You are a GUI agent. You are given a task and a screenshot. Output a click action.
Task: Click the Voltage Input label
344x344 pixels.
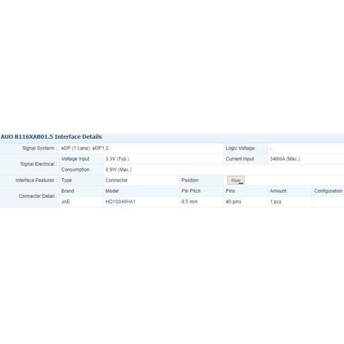click(75, 159)
